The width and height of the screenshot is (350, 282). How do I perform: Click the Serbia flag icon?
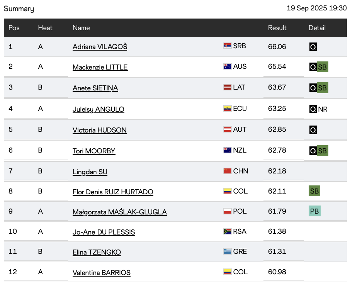(x=227, y=46)
